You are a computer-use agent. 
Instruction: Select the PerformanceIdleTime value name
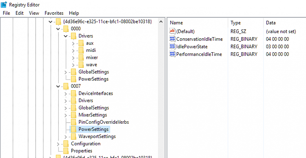(199, 54)
